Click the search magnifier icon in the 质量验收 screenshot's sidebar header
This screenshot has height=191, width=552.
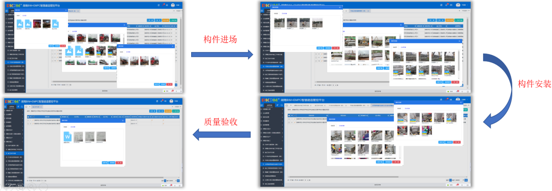click(22, 107)
